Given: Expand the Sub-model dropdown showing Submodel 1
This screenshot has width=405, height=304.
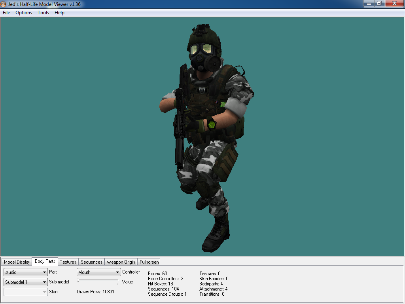Looking at the screenshot, I should (x=26, y=282).
